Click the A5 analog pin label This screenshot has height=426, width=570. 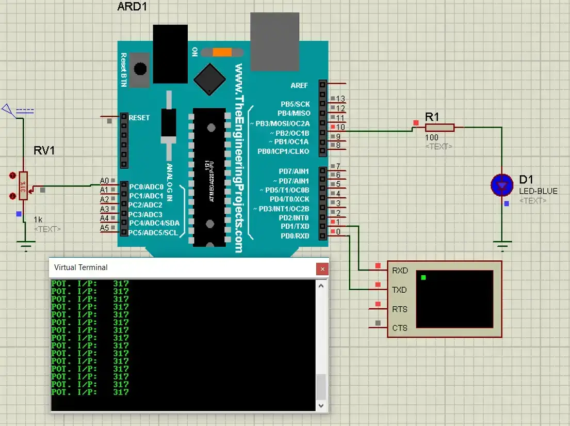pyautogui.click(x=104, y=228)
